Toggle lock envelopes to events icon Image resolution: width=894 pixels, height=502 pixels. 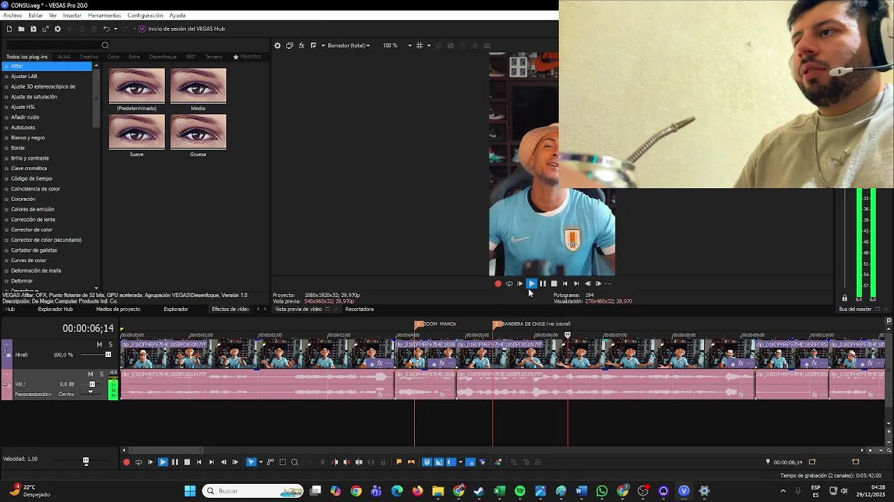click(x=470, y=462)
